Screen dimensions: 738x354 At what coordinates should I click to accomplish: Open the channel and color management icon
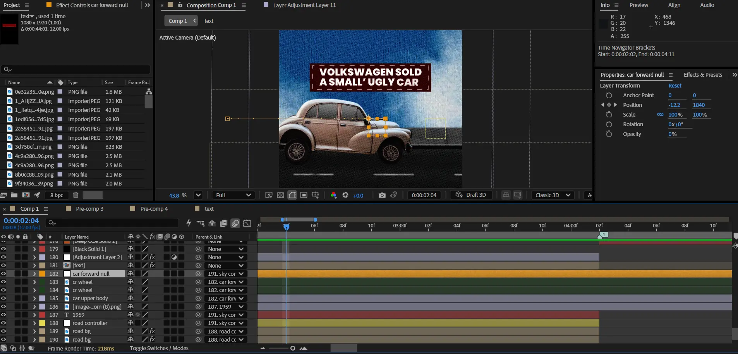[333, 195]
